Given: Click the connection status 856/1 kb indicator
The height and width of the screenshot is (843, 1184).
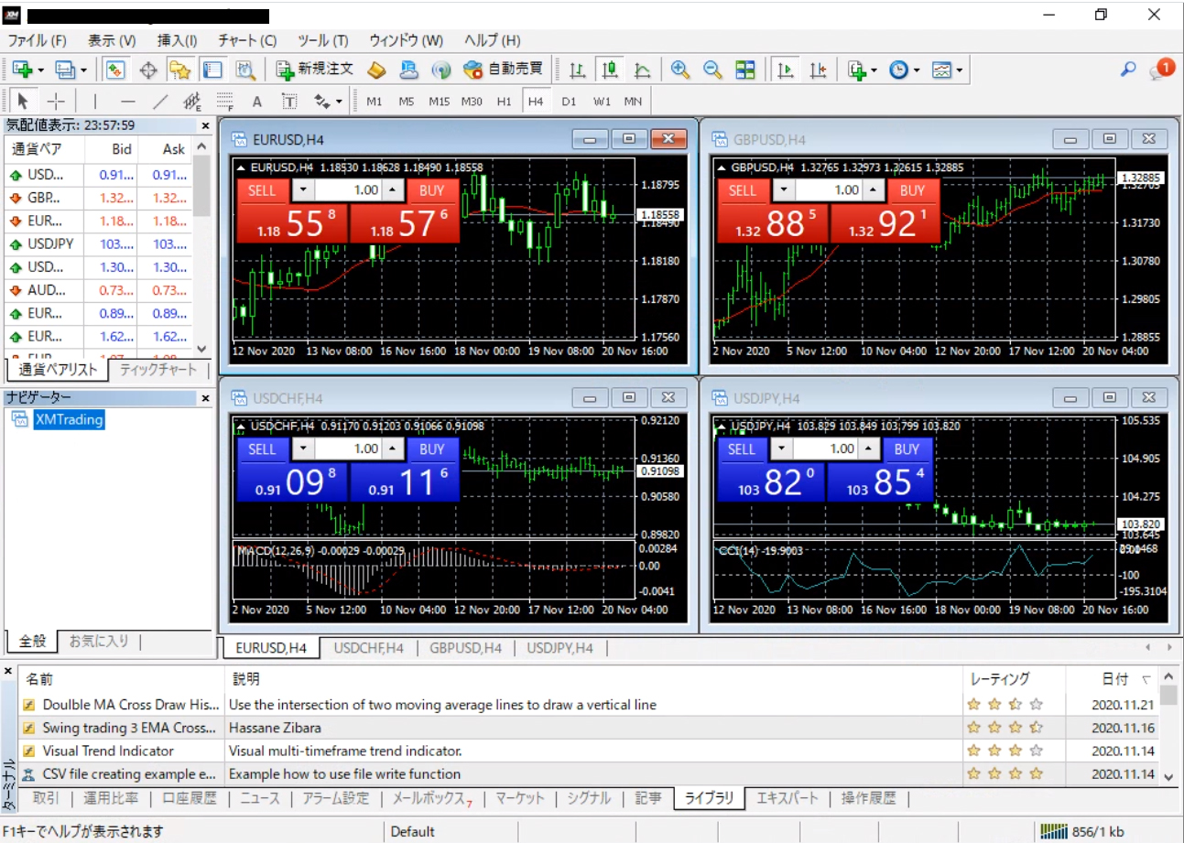Looking at the screenshot, I should (x=1082, y=831).
